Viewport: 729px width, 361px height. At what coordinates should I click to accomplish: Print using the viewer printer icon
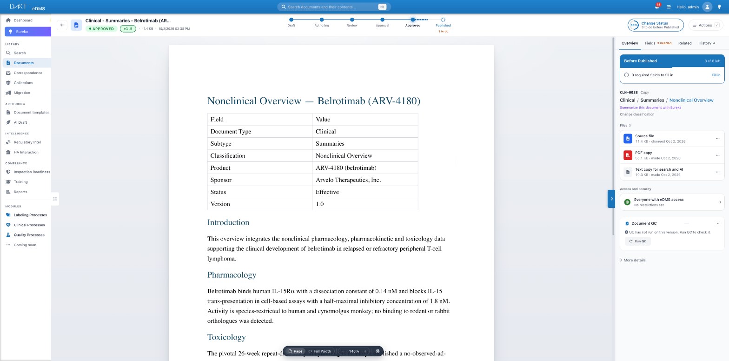(x=378, y=351)
